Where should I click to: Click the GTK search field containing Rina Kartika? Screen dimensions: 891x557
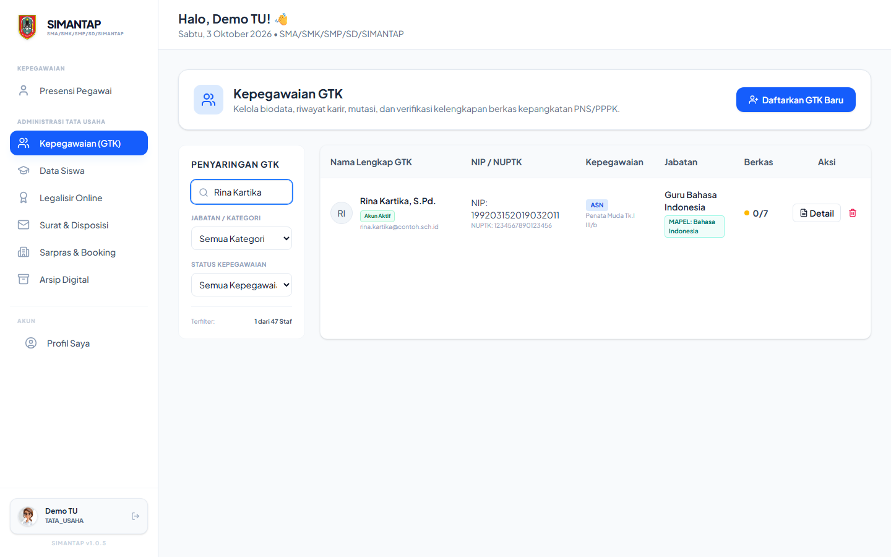point(241,192)
